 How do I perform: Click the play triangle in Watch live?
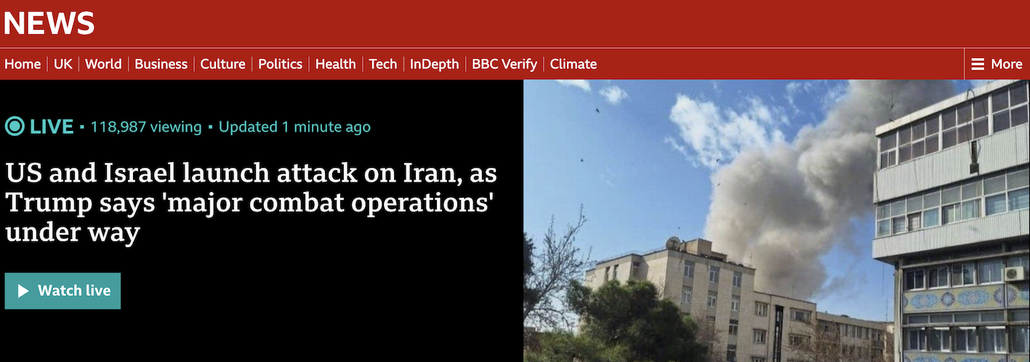coord(23,291)
